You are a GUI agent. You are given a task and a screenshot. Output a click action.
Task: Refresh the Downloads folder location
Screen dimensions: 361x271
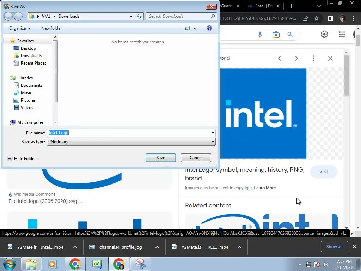(139, 16)
